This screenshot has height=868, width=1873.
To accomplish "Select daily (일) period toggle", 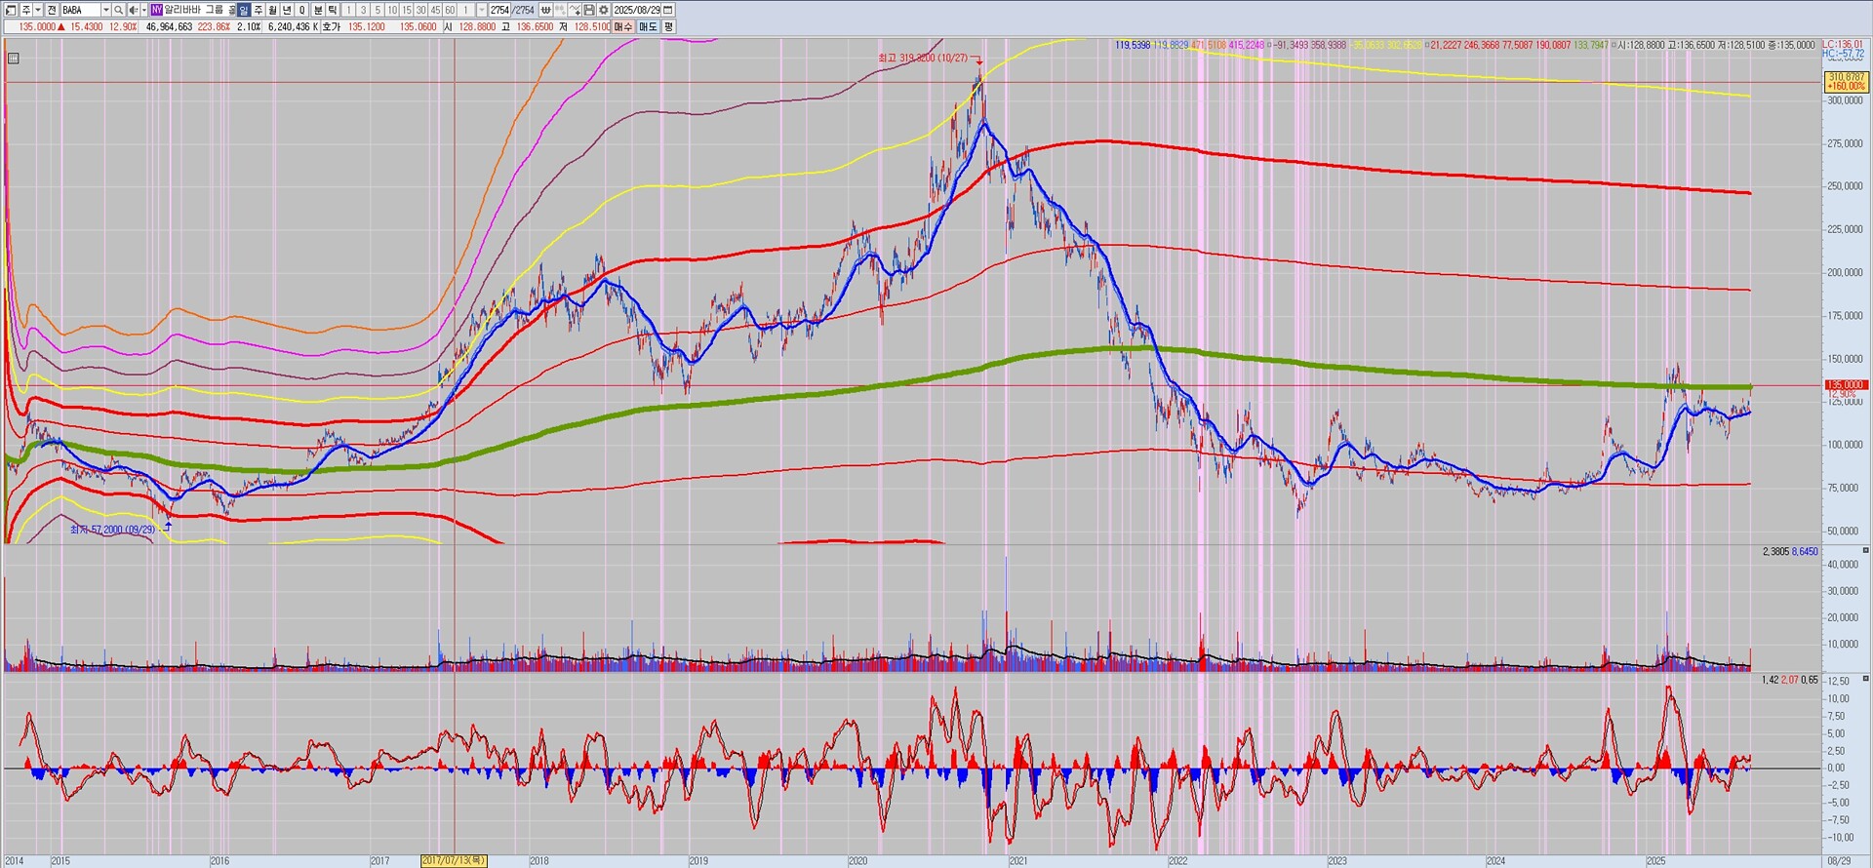I will coord(244,10).
